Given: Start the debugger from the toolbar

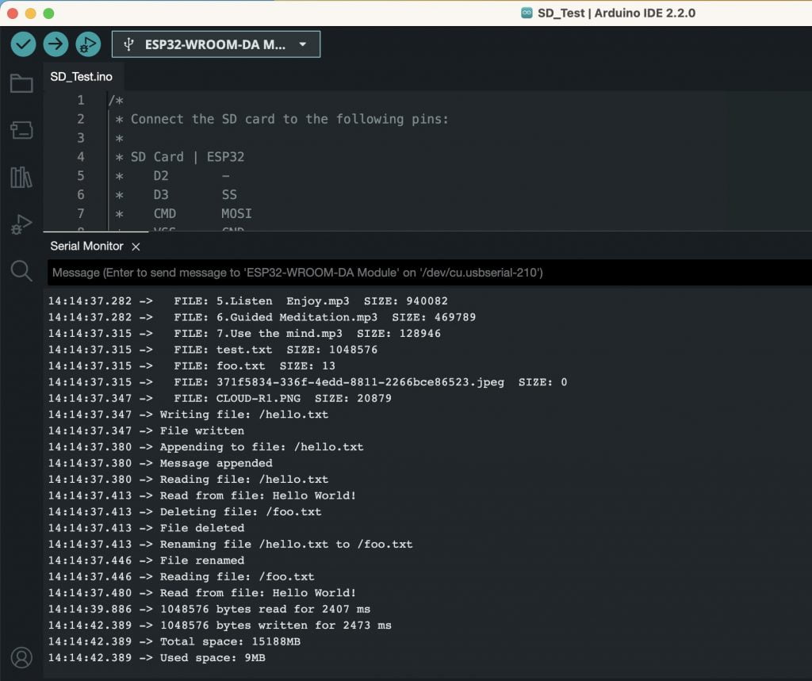Looking at the screenshot, I should point(88,44).
